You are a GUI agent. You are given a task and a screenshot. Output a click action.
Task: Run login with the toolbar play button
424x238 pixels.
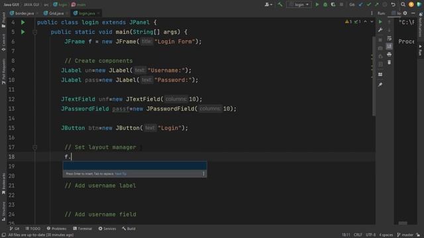tap(317, 5)
